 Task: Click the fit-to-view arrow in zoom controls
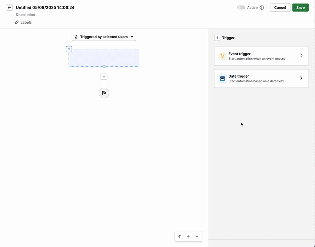(179, 236)
